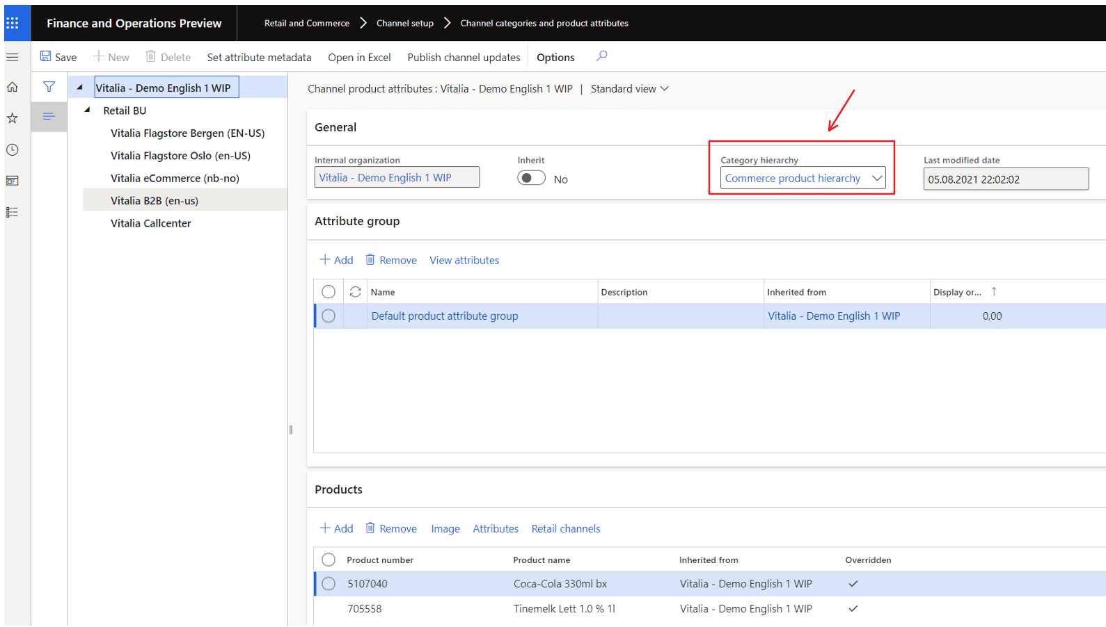Collapse the Retail BU tree node
The image size is (1106, 627).
(88, 110)
